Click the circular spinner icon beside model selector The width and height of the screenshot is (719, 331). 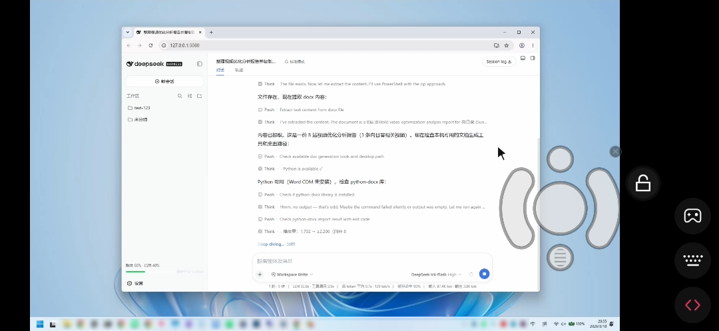(x=471, y=274)
